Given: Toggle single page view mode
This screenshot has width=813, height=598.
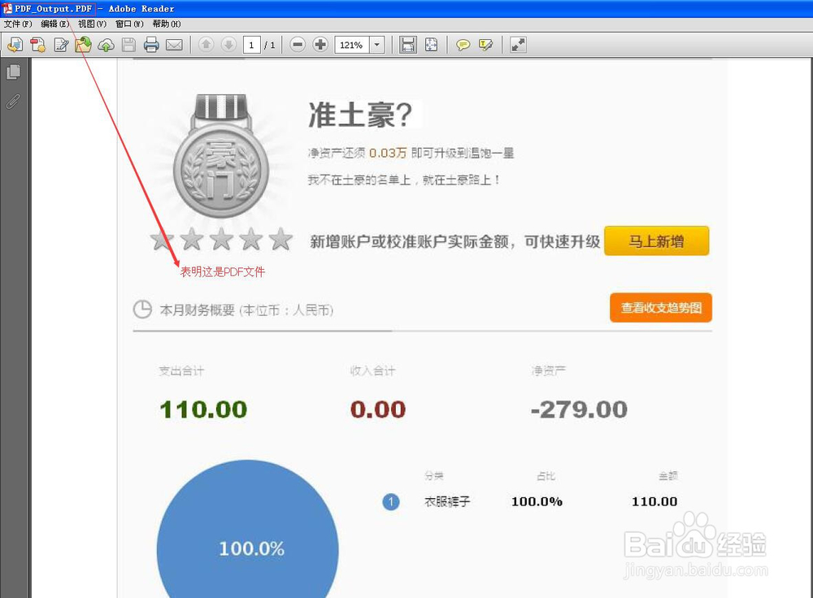Looking at the screenshot, I should (407, 45).
